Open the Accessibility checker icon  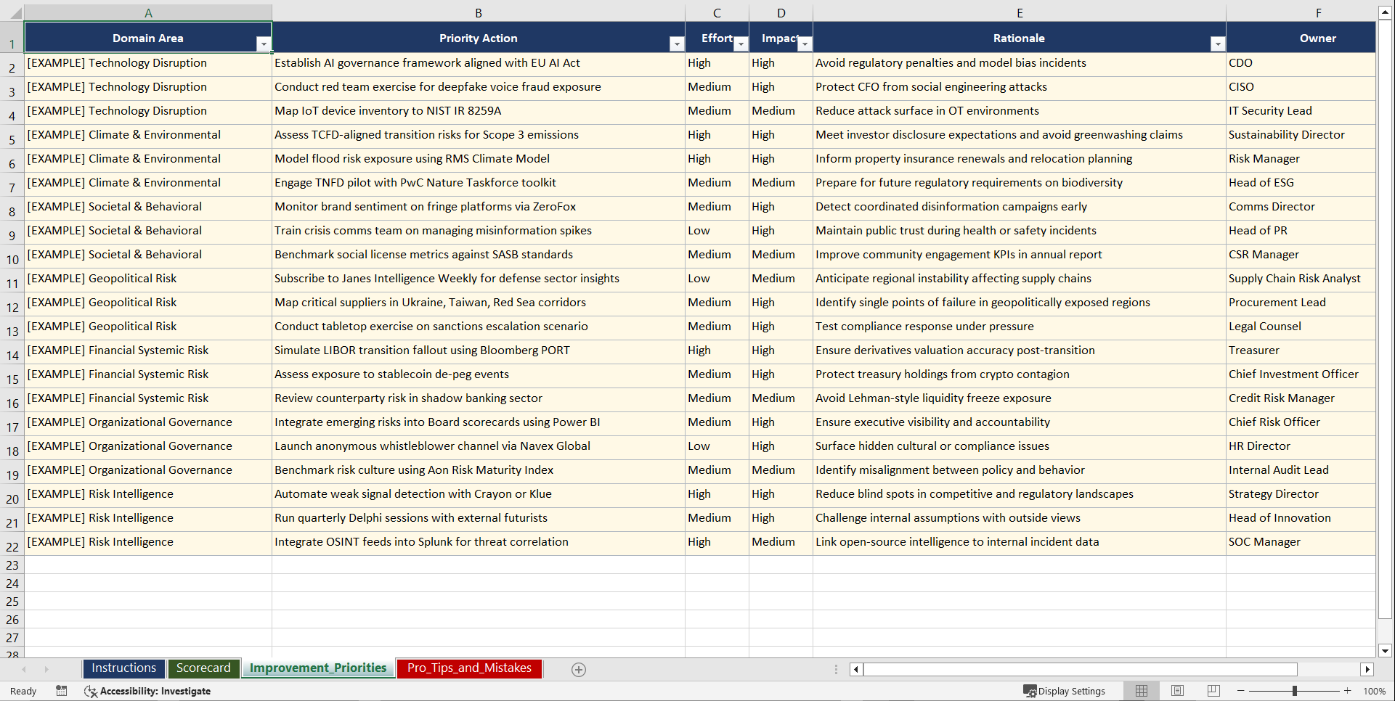pyautogui.click(x=91, y=691)
